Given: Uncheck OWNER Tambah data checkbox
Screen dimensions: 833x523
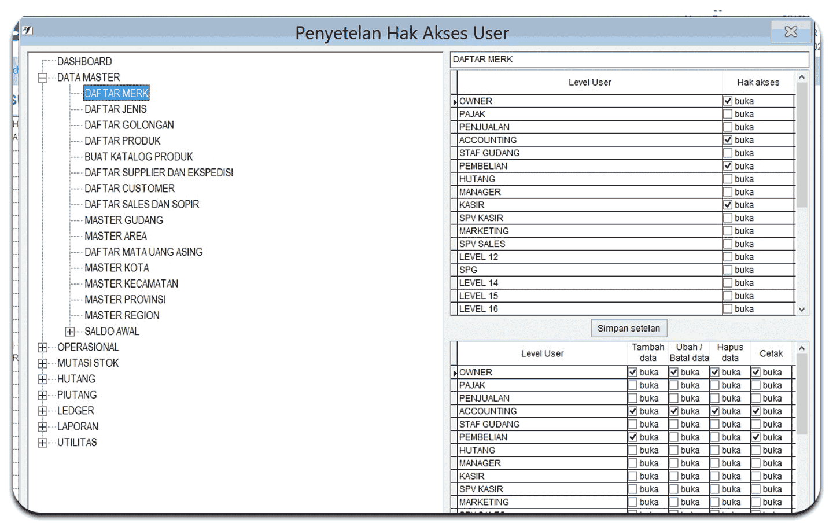Looking at the screenshot, I should click(x=633, y=373).
